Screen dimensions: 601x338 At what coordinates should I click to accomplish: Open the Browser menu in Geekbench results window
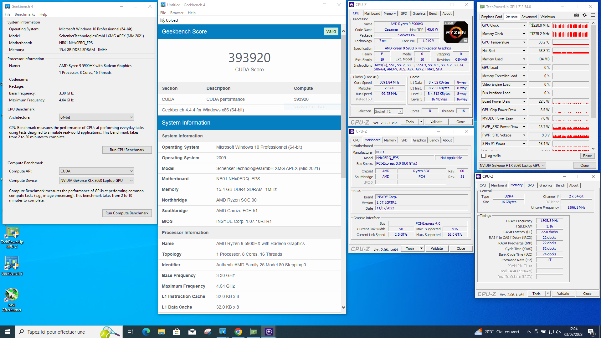tap(177, 13)
